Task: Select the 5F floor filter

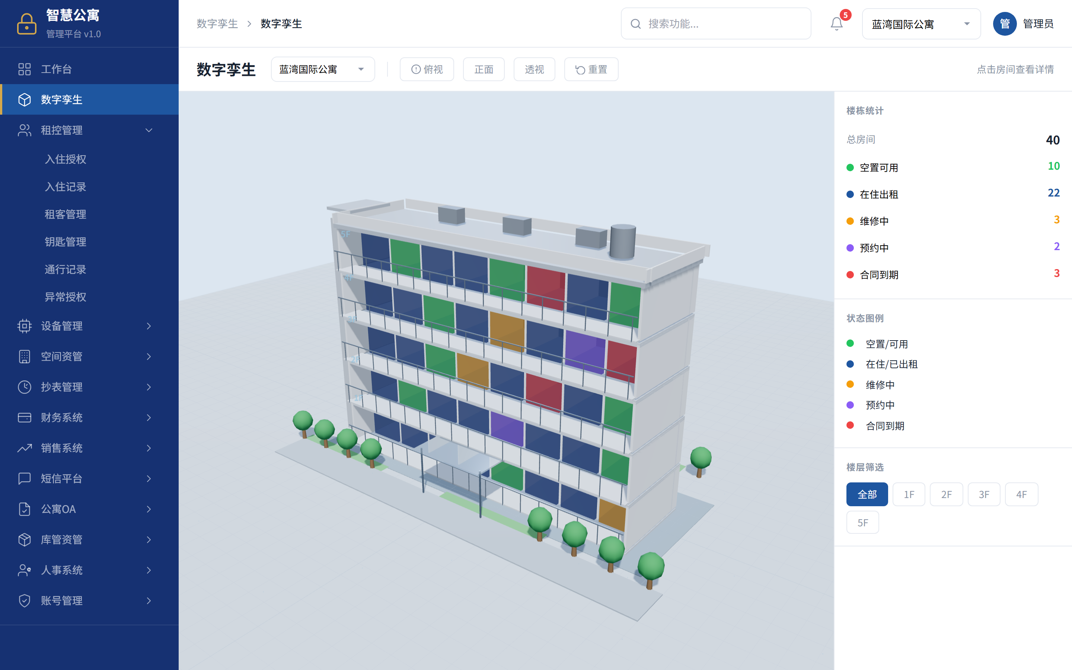Action: click(x=862, y=523)
